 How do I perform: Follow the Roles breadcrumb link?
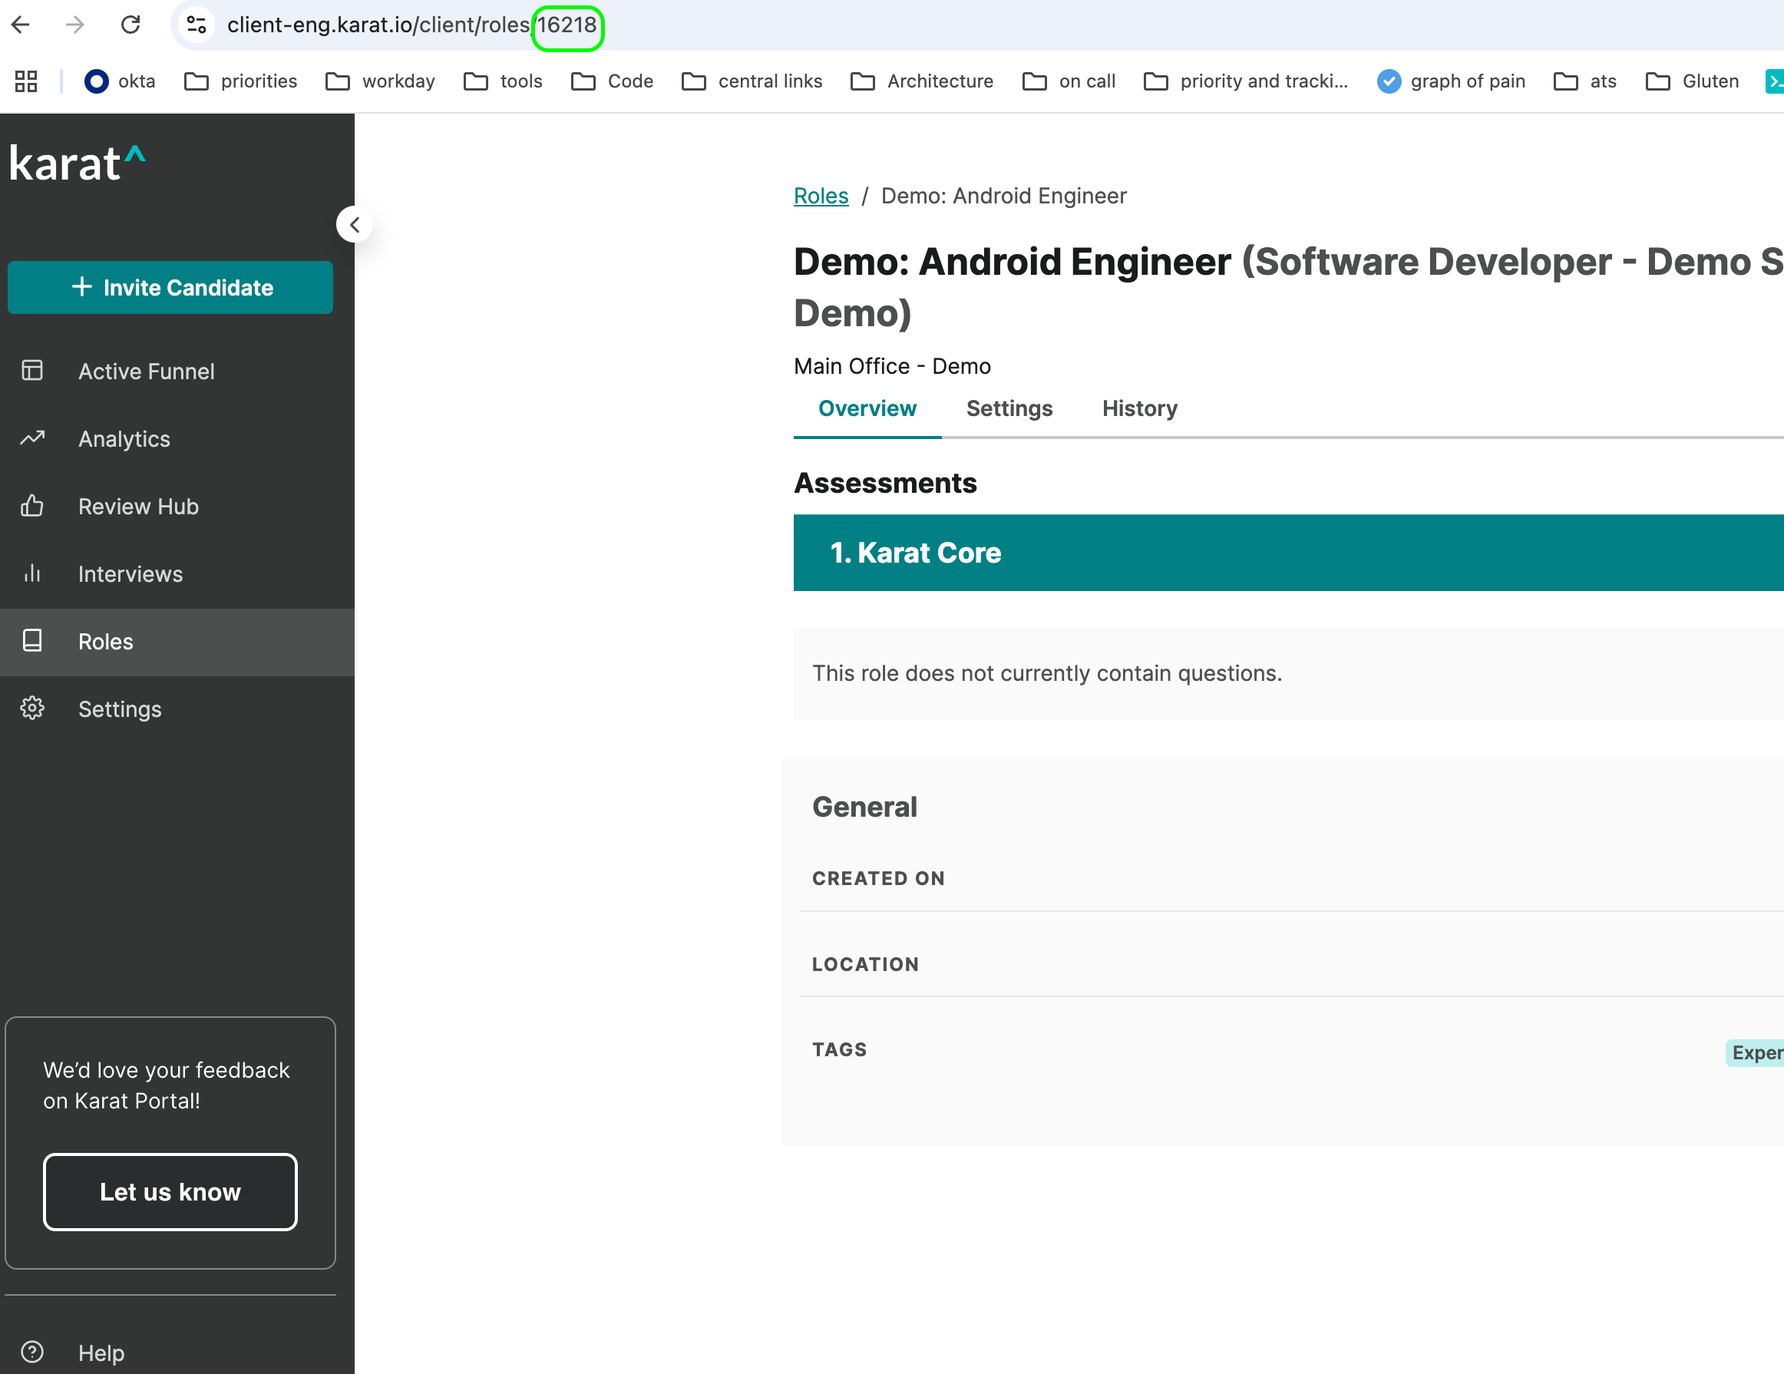[821, 196]
